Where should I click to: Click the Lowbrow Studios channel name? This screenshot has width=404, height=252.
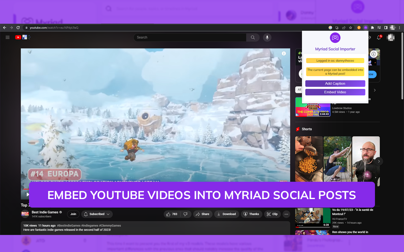[342, 108]
